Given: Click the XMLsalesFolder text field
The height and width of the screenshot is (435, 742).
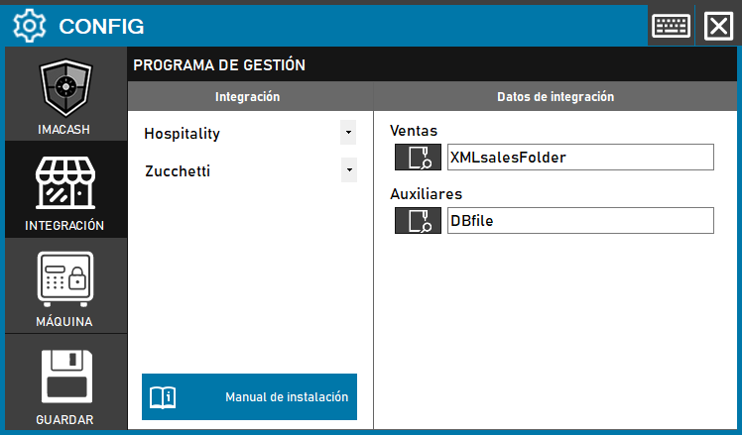Looking at the screenshot, I should 579,158.
